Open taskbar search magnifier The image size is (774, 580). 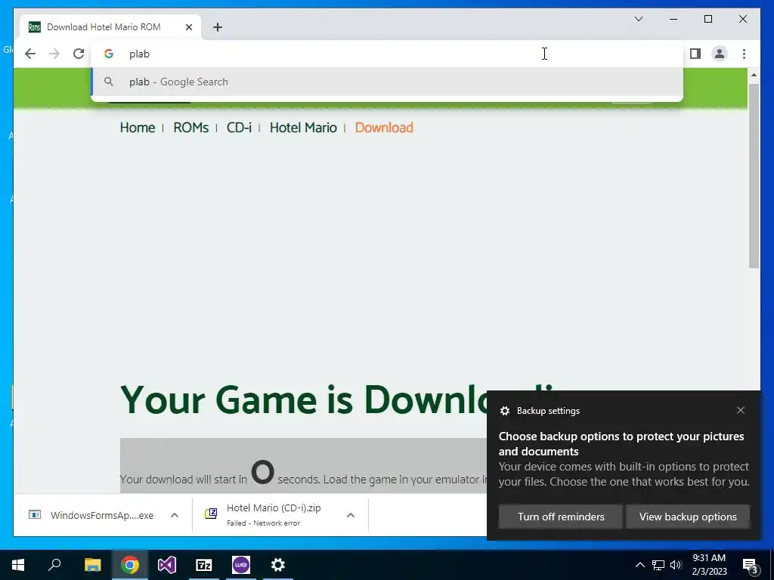click(54, 565)
